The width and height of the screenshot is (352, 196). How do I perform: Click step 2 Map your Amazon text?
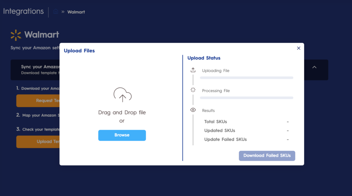tap(38, 115)
